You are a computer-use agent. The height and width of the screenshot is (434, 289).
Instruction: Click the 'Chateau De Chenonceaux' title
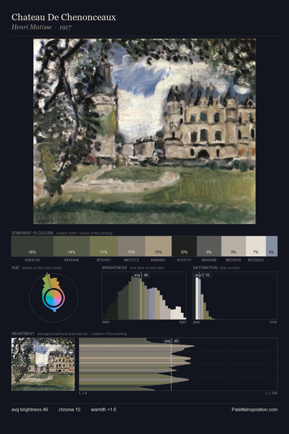tap(64, 17)
